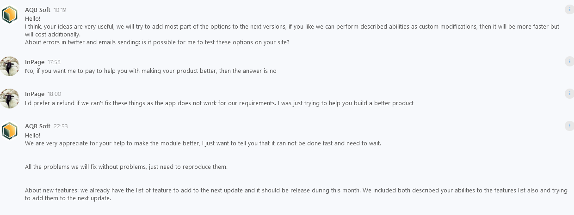Click the 18:00 timestamp
This screenshot has width=574, height=215.
[x=54, y=94]
